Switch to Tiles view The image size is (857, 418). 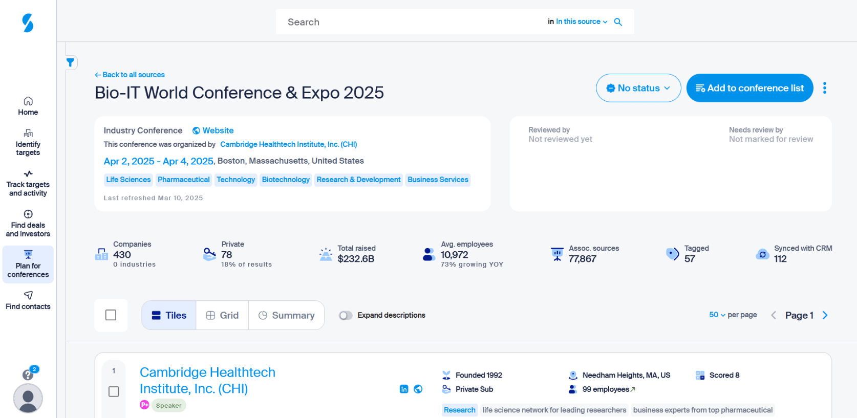click(x=169, y=315)
